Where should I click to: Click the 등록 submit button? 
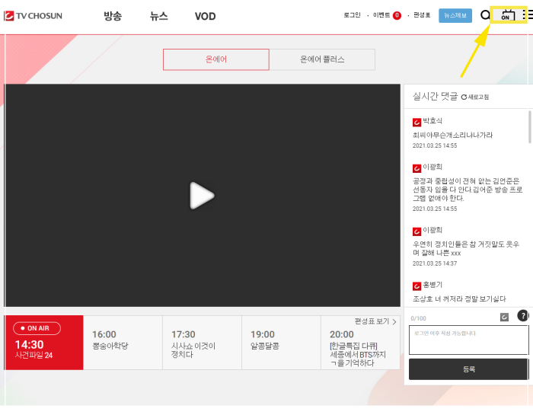469,369
